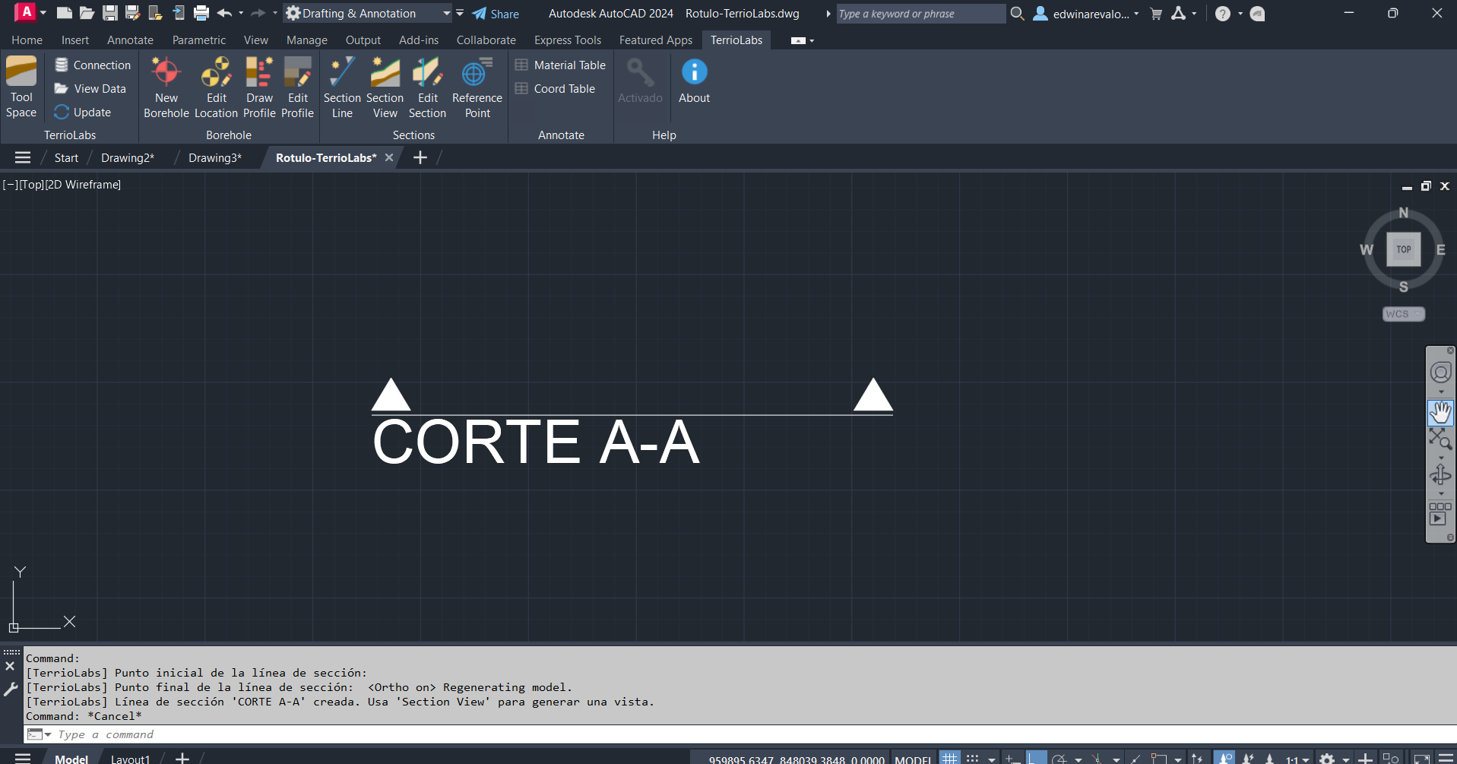
Task: Click the Undo arrow in quick access toolbar
Action: click(x=224, y=13)
